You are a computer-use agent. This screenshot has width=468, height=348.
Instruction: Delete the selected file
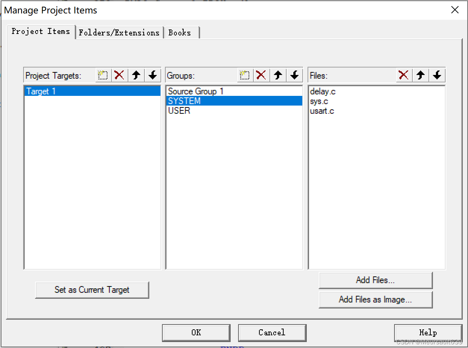[404, 75]
